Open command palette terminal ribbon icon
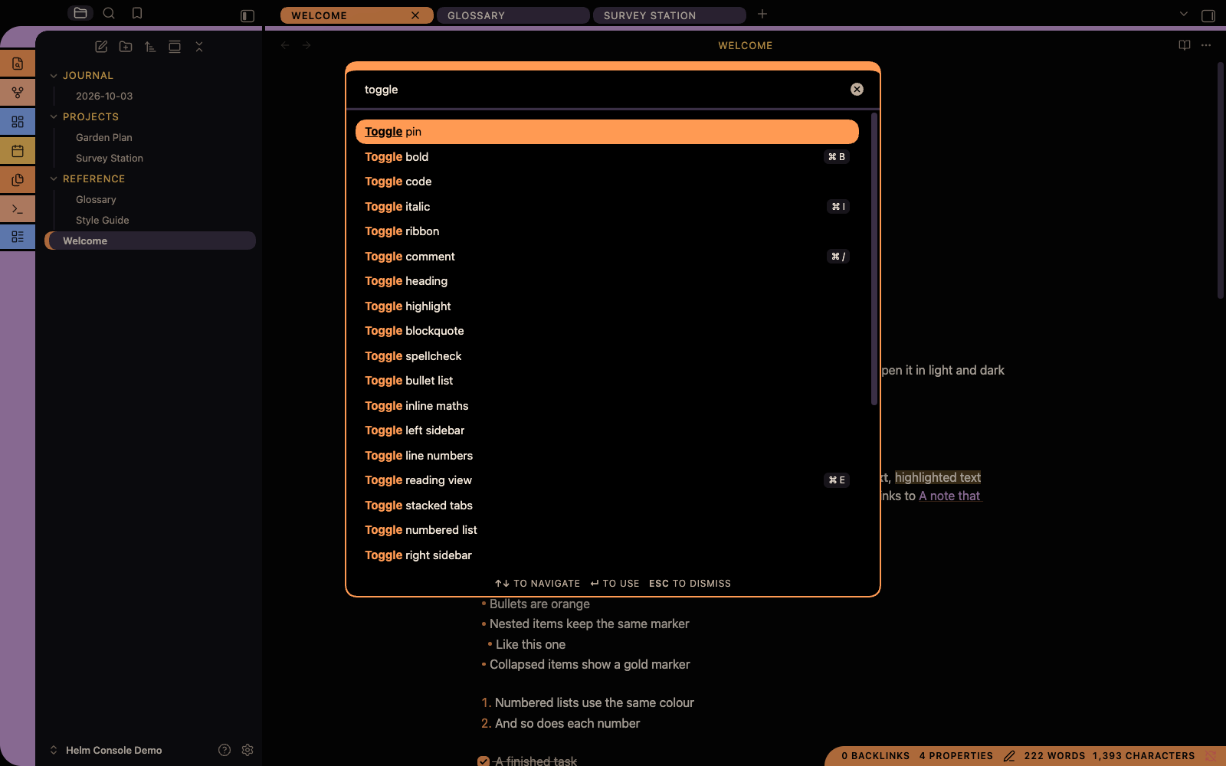Image resolution: width=1226 pixels, height=766 pixels. pos(18,208)
